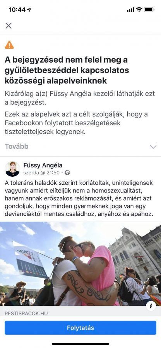Tap the public globe privacy icon
Image resolution: width=161 pixels, height=348 pixels.
pos(67,173)
